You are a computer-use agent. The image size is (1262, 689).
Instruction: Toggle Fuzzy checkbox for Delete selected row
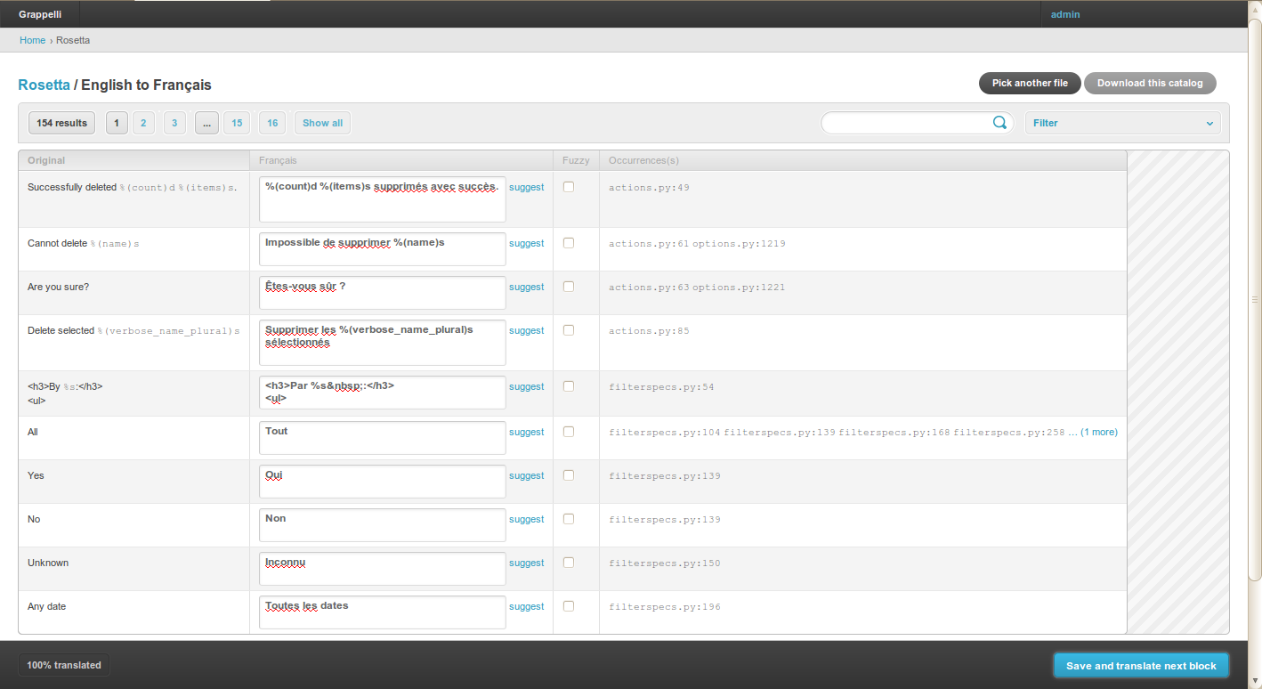(x=569, y=330)
